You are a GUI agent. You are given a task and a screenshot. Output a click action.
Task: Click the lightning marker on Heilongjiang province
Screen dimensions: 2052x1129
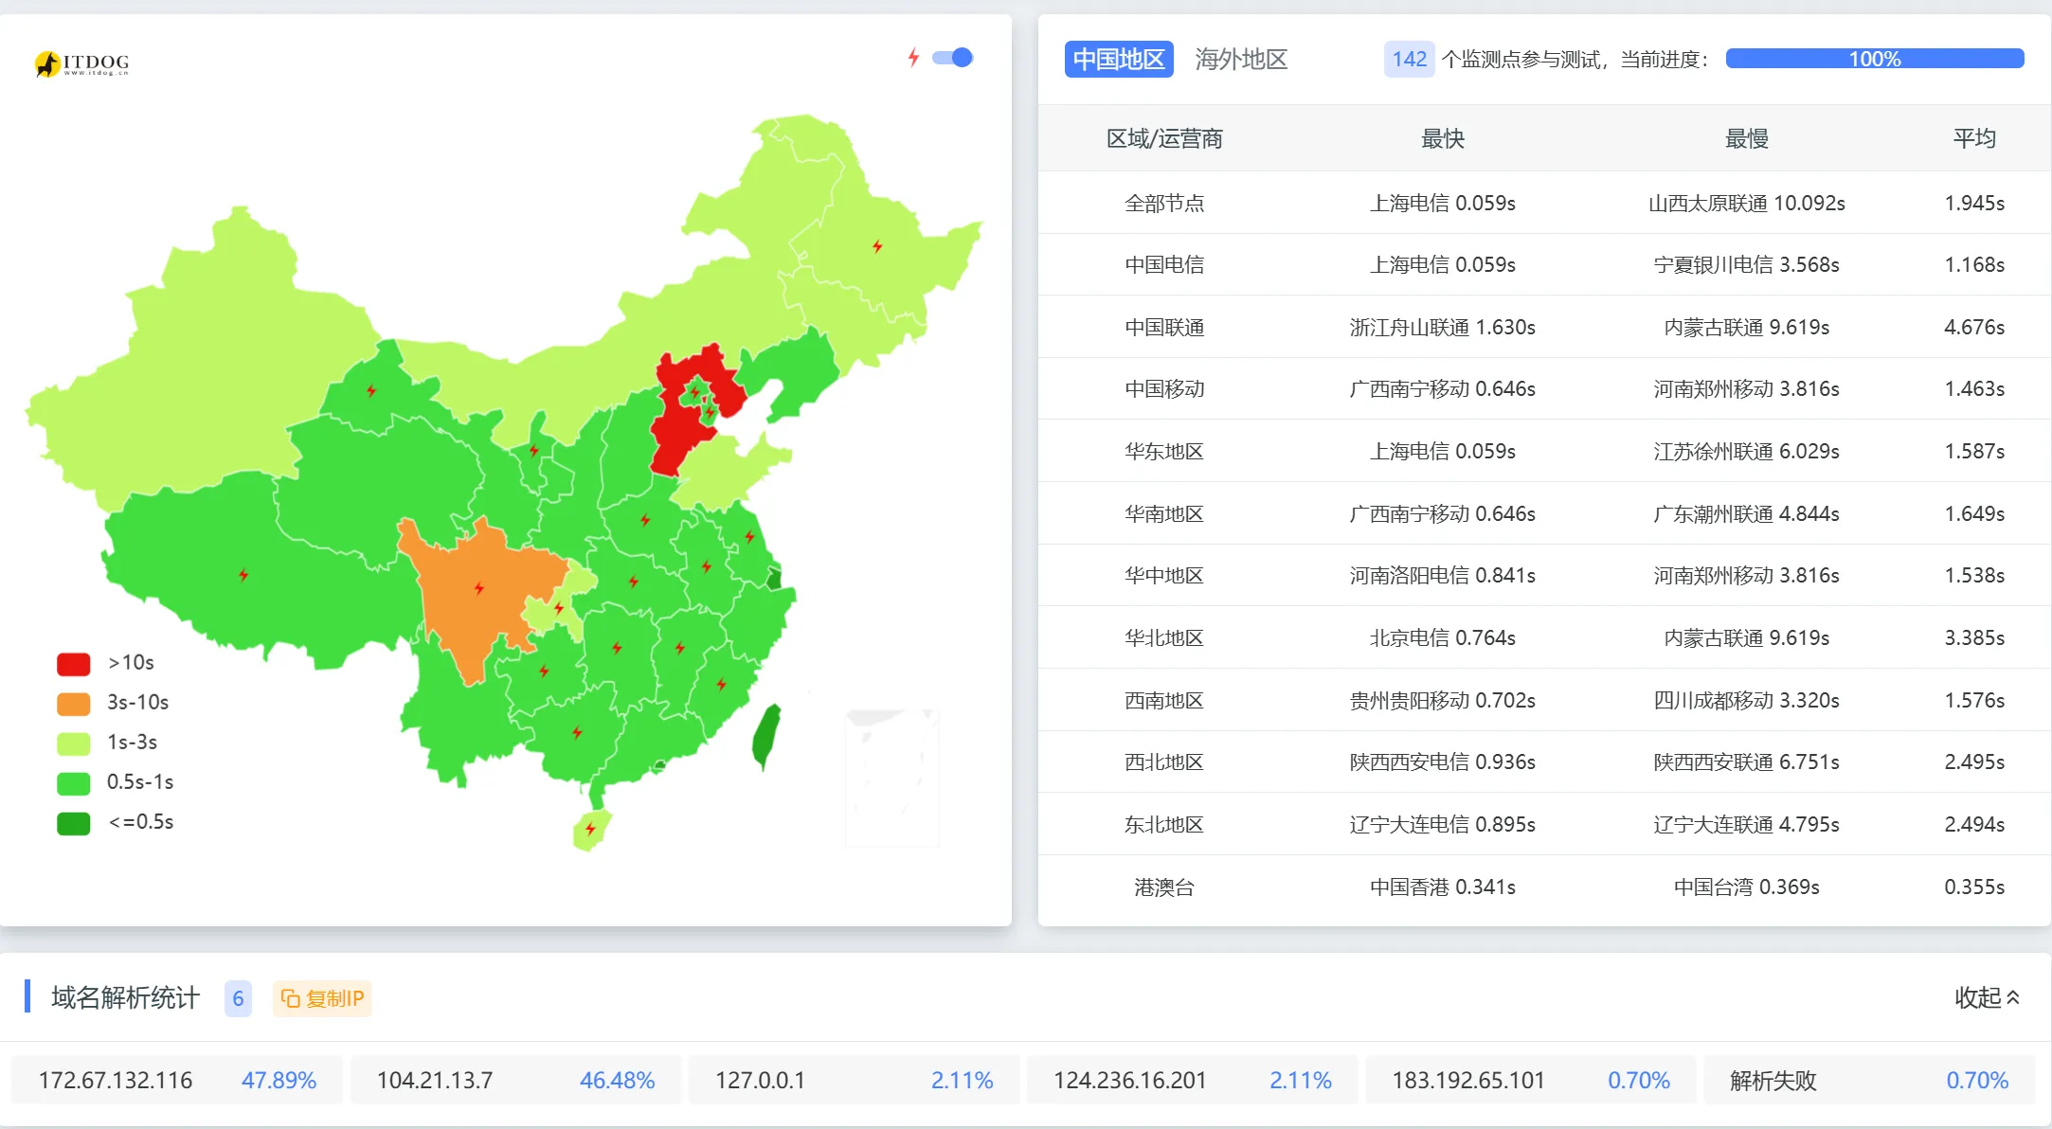[877, 246]
